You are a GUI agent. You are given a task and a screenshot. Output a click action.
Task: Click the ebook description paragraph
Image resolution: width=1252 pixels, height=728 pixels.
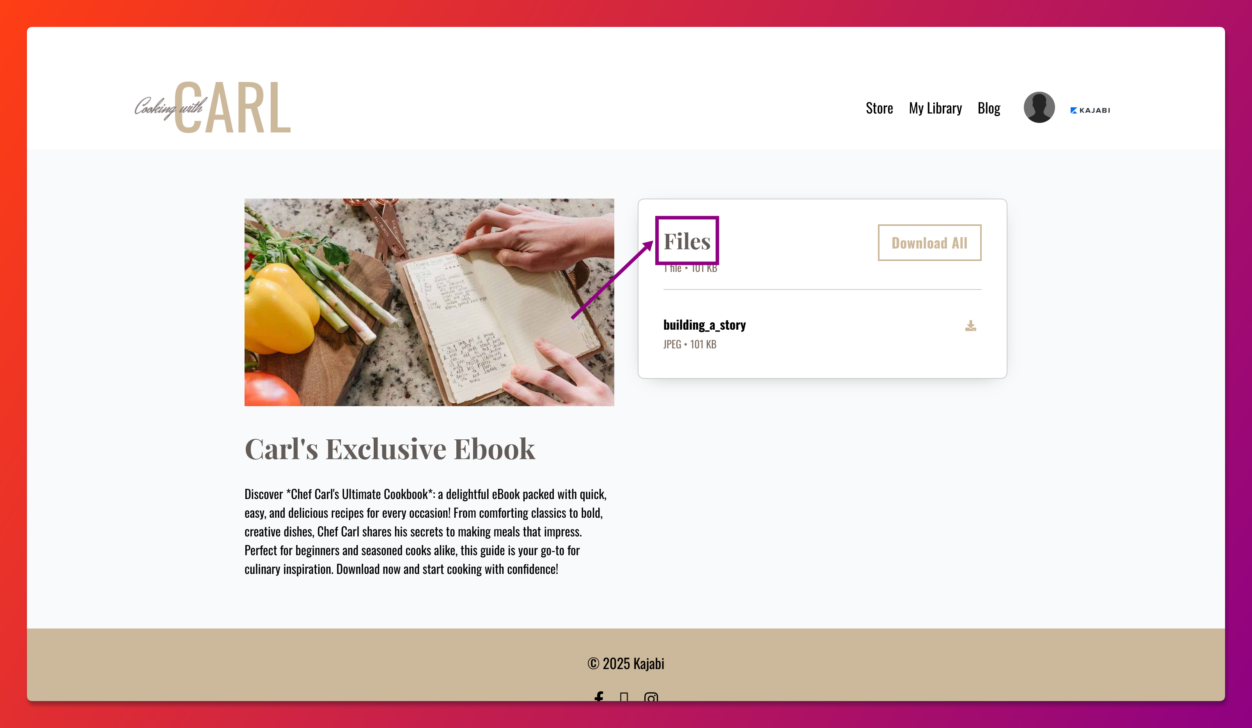(x=425, y=531)
